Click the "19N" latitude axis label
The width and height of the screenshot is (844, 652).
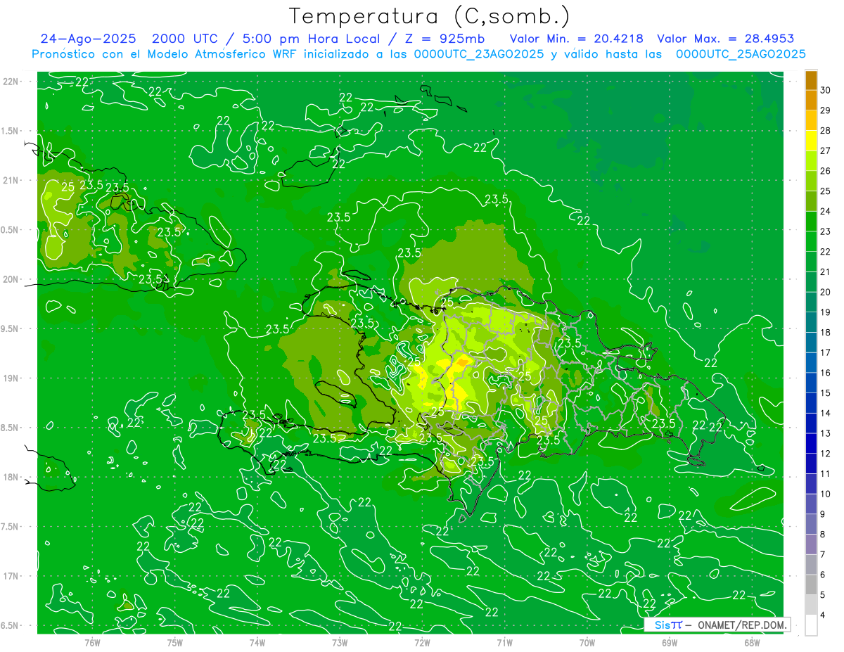tap(11, 378)
